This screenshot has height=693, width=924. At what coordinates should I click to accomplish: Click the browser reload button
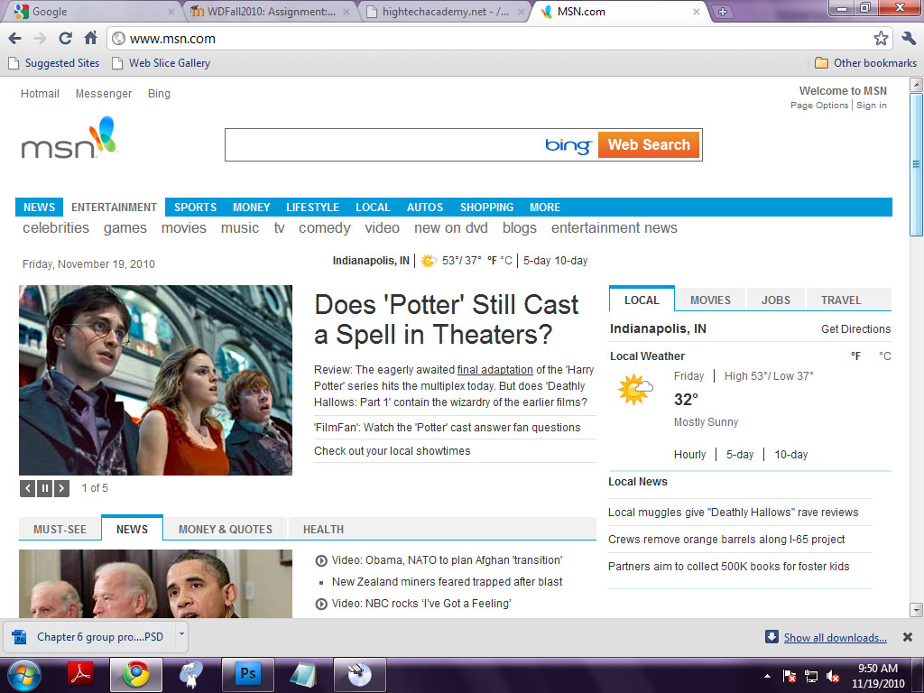click(65, 38)
